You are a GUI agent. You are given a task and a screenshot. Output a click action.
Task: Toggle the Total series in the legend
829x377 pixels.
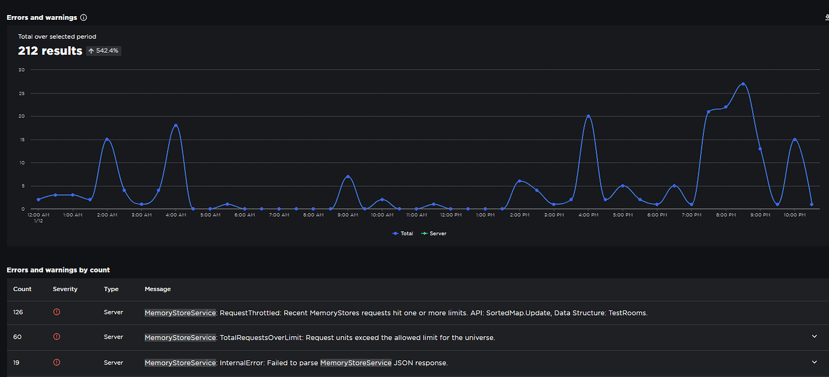click(402, 233)
